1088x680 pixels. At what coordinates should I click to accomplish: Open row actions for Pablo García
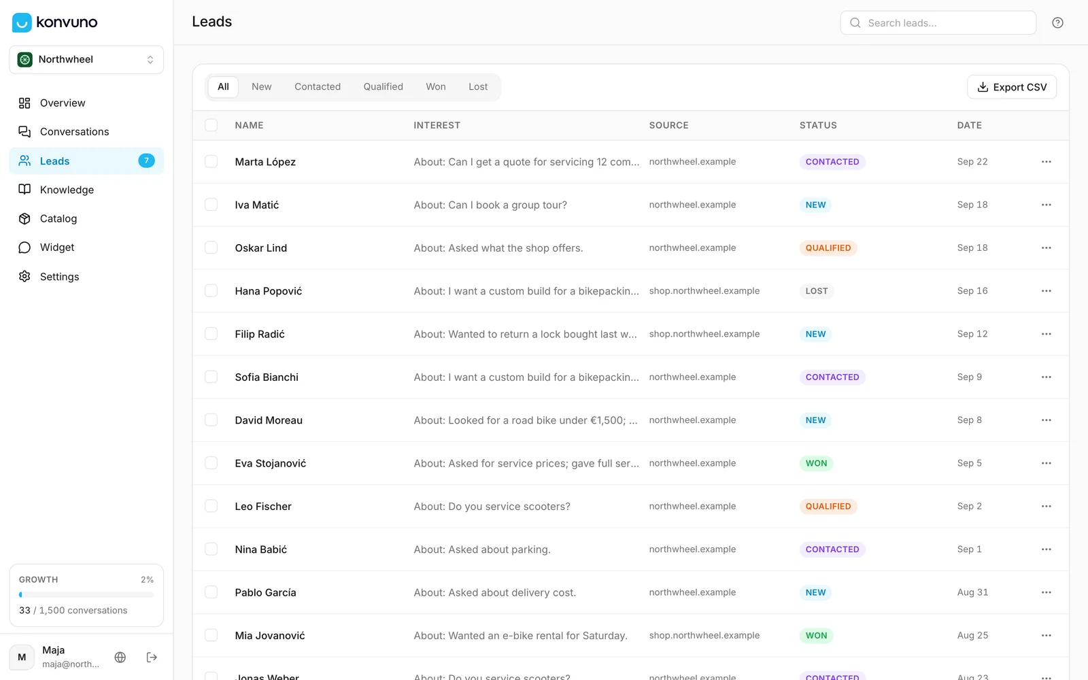pyautogui.click(x=1046, y=592)
